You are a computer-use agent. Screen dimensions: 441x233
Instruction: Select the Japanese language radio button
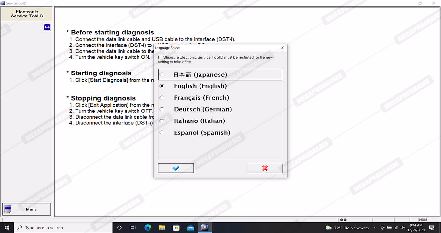click(x=162, y=75)
